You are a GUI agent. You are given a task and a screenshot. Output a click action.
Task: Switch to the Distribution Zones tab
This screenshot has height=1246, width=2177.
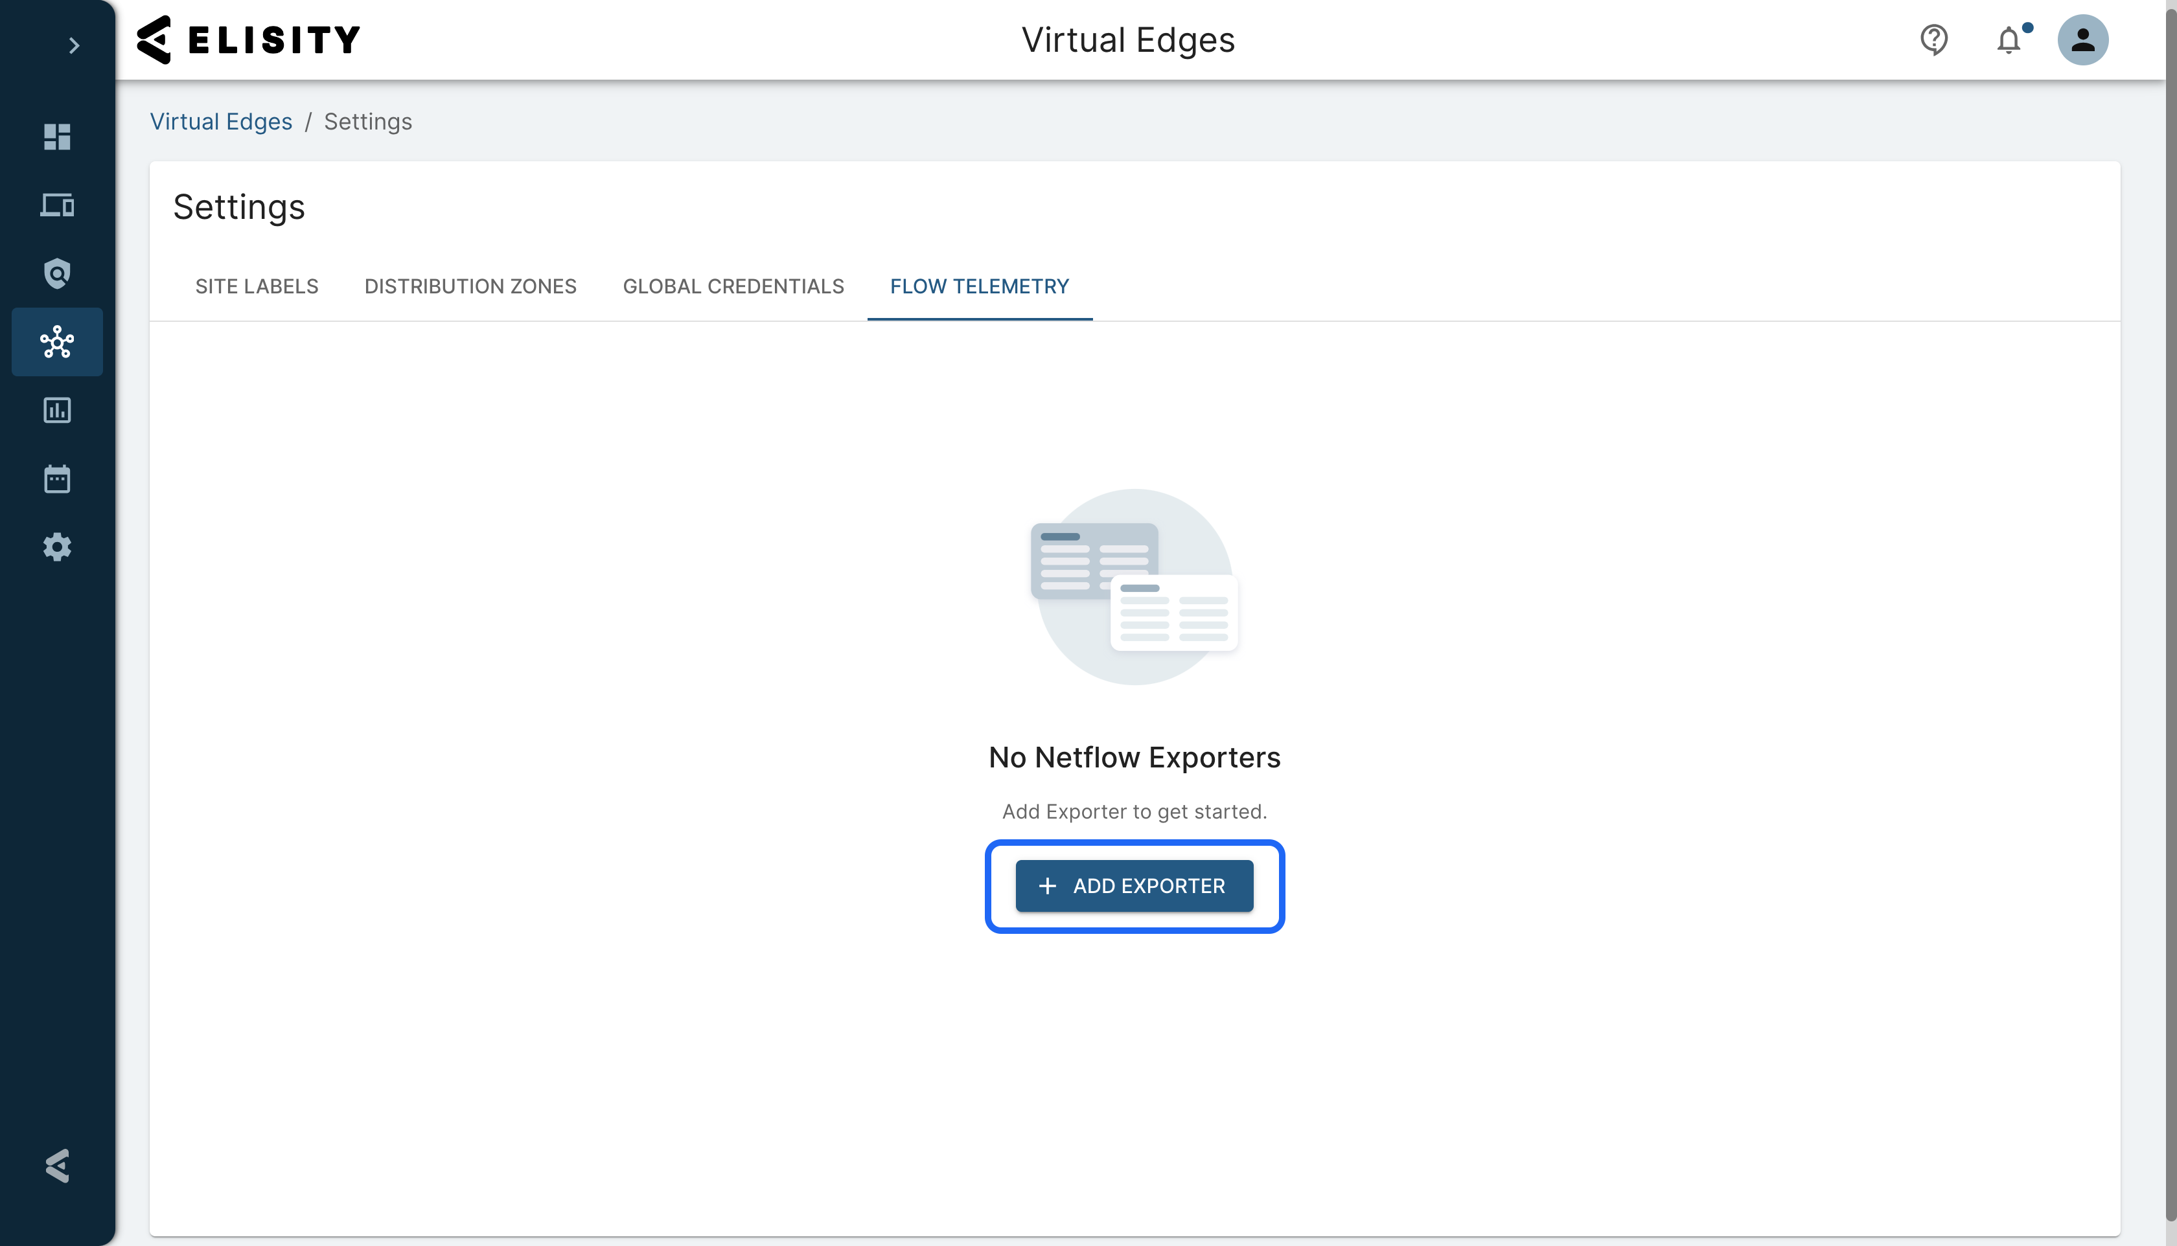coord(471,286)
